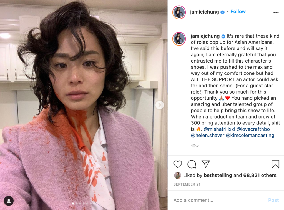The height and width of the screenshot is (210, 284).
Task: Save post with the bookmark icon
Action: pos(275,164)
